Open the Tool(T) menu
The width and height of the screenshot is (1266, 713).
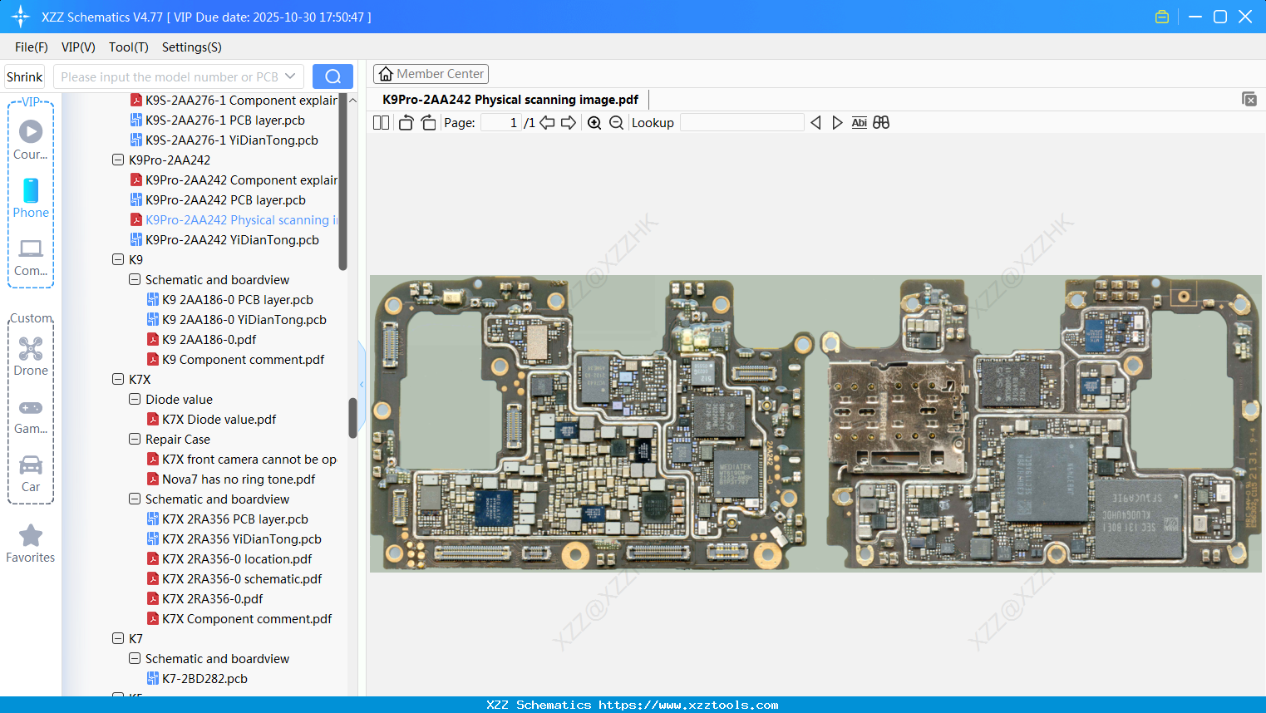click(x=128, y=47)
